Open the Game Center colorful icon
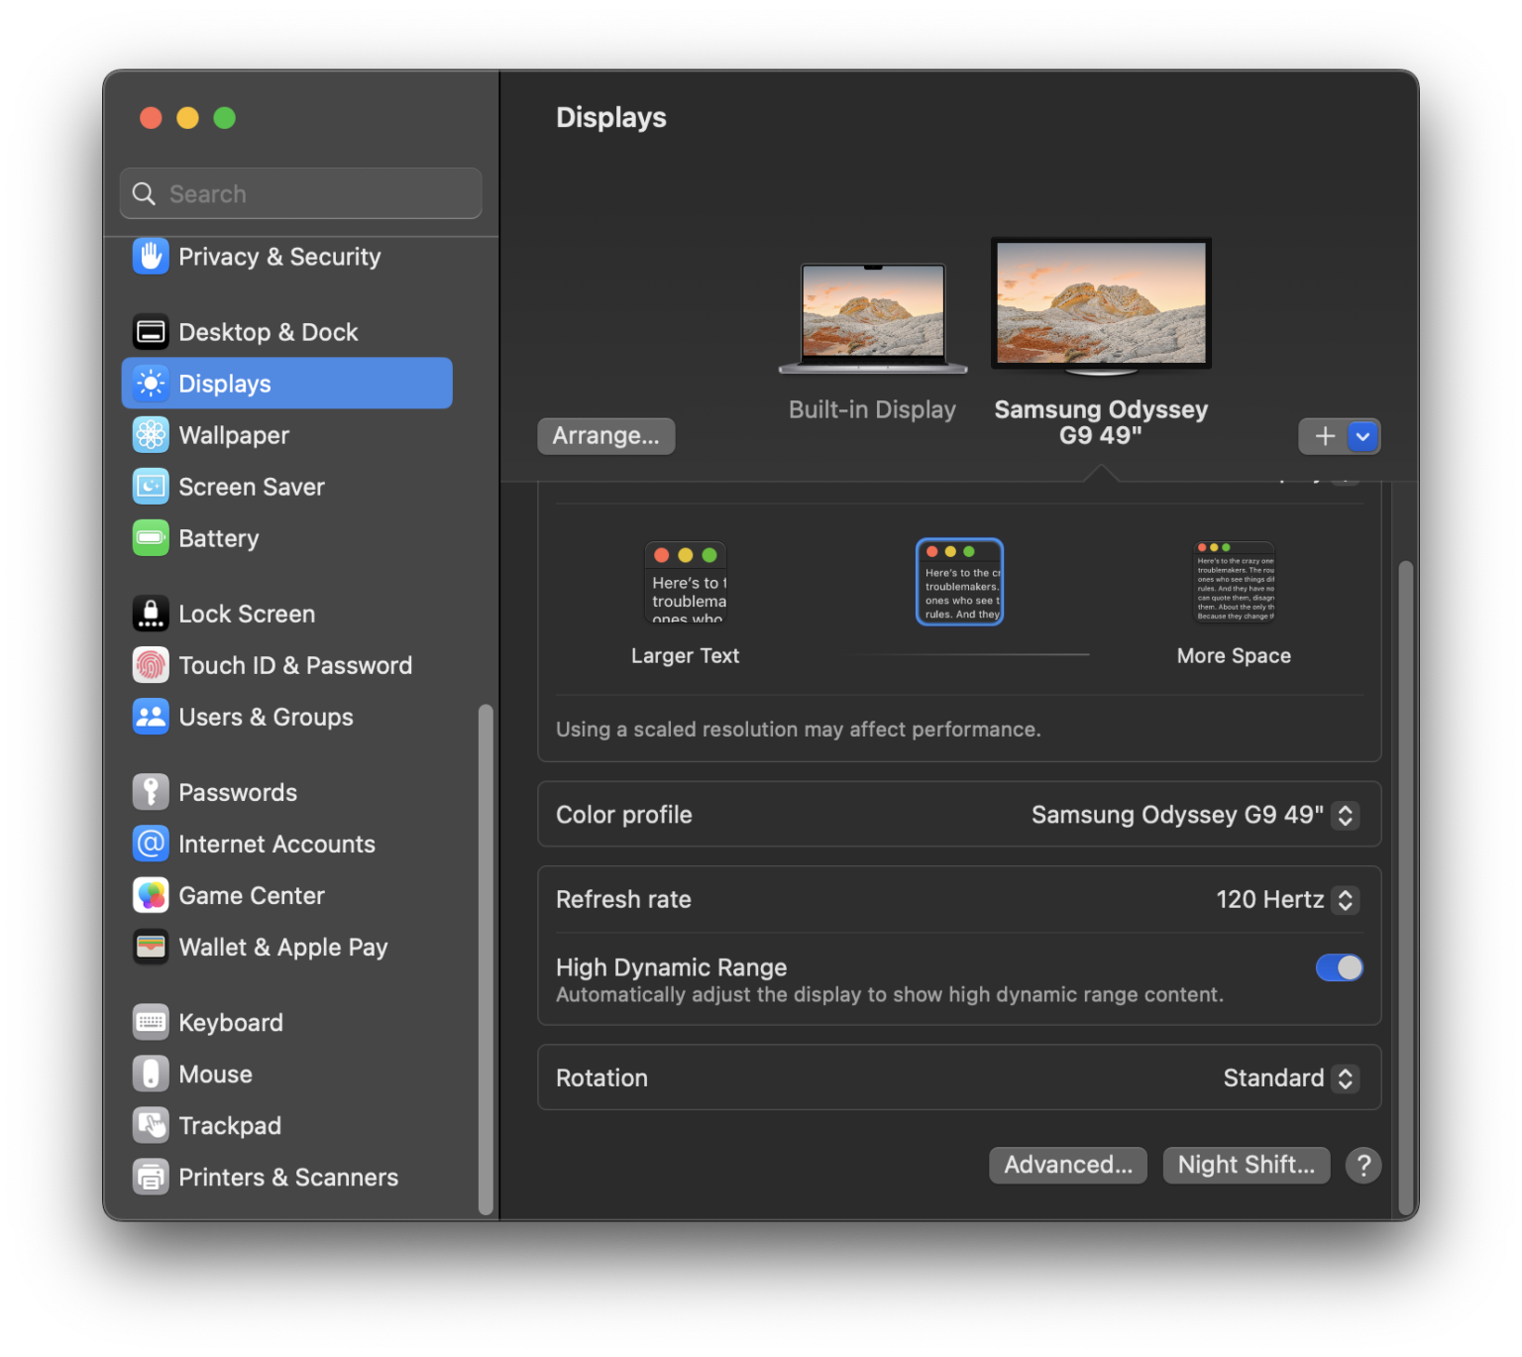The image size is (1522, 1357). [151, 895]
